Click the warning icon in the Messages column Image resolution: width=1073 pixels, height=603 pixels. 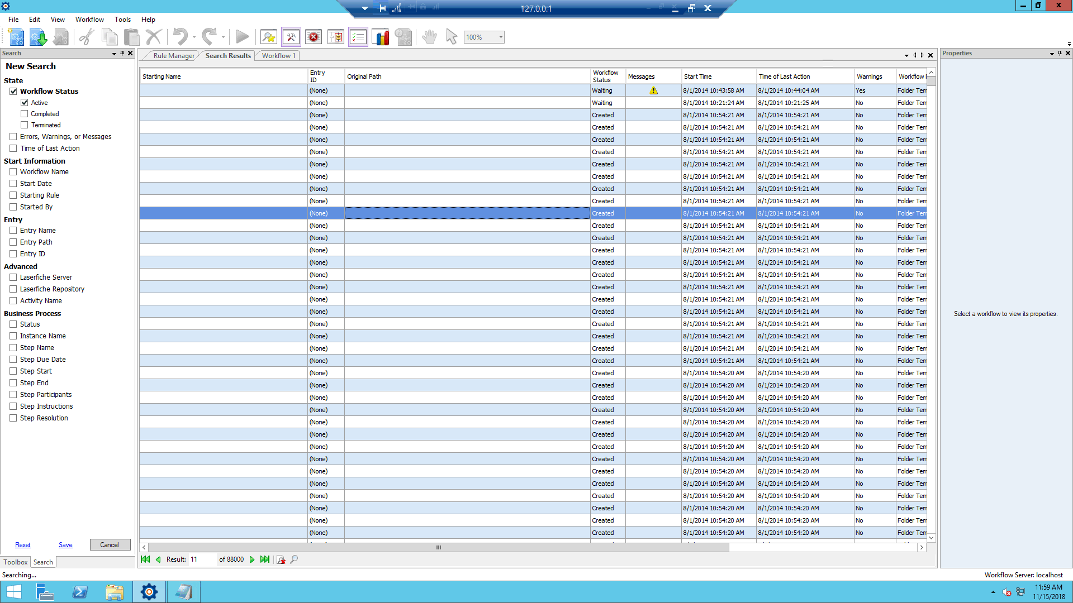click(x=653, y=90)
